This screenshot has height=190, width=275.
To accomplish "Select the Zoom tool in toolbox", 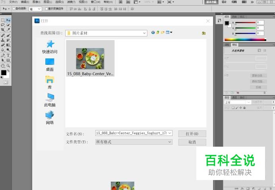I will (x=8, y=66).
